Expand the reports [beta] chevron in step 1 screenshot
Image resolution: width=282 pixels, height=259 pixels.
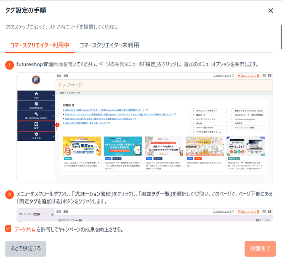(x=53, y=106)
